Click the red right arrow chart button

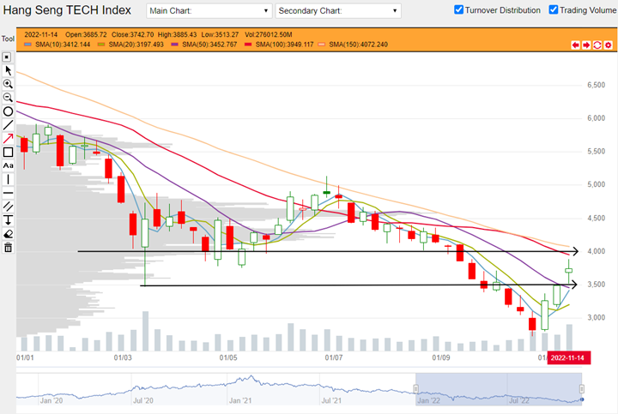(586, 45)
